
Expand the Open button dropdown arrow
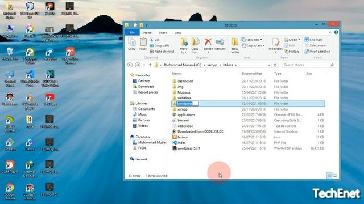(x=299, y=40)
